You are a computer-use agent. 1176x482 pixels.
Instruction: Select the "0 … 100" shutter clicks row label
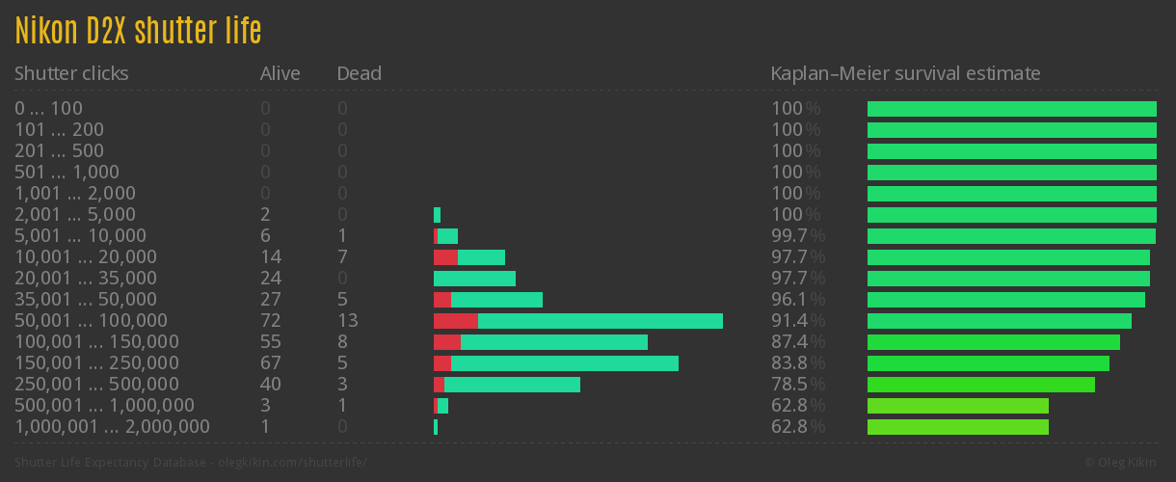click(x=48, y=109)
